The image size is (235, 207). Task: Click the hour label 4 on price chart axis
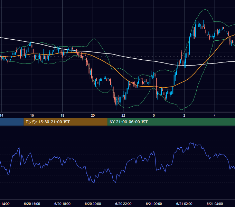tap(215, 116)
